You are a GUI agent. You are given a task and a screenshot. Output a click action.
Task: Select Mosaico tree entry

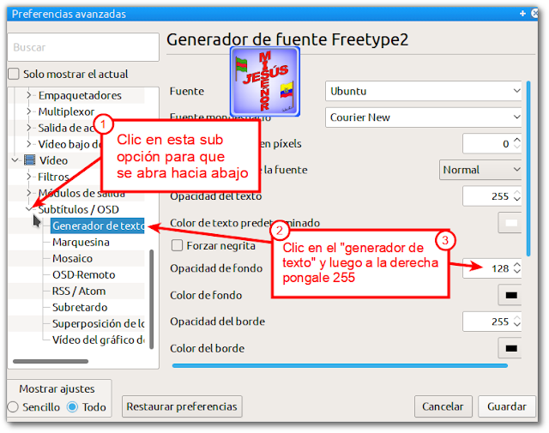(x=72, y=258)
